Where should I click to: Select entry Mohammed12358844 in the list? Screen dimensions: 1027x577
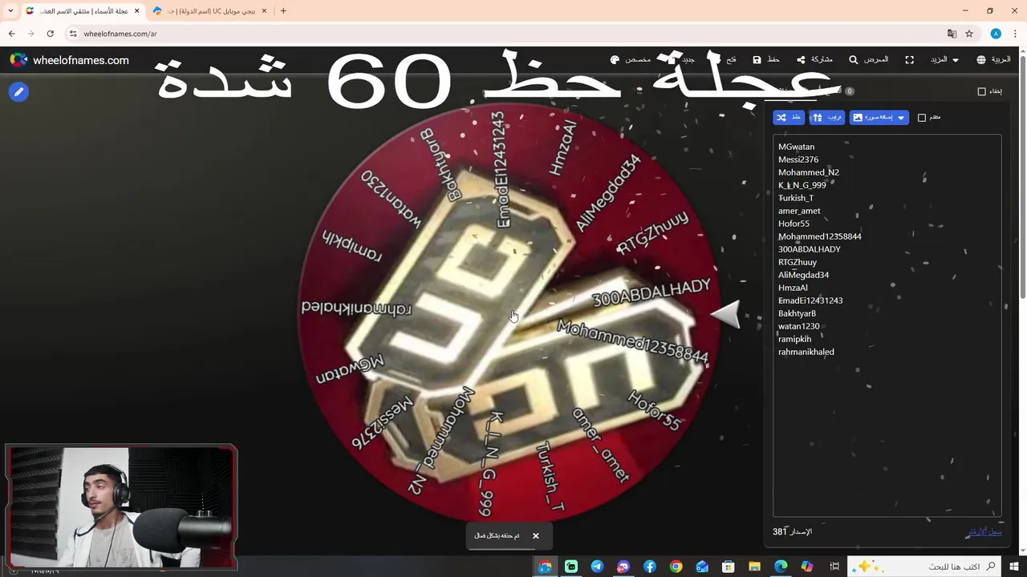820,236
